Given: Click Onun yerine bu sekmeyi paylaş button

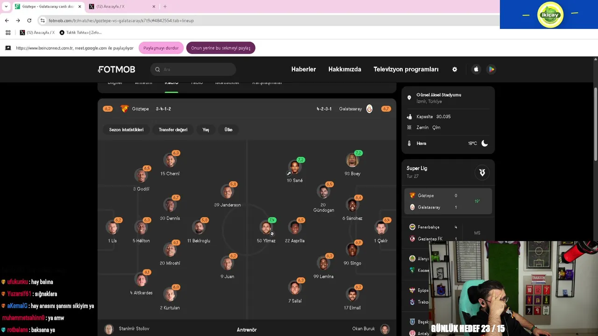Looking at the screenshot, I should point(221,48).
